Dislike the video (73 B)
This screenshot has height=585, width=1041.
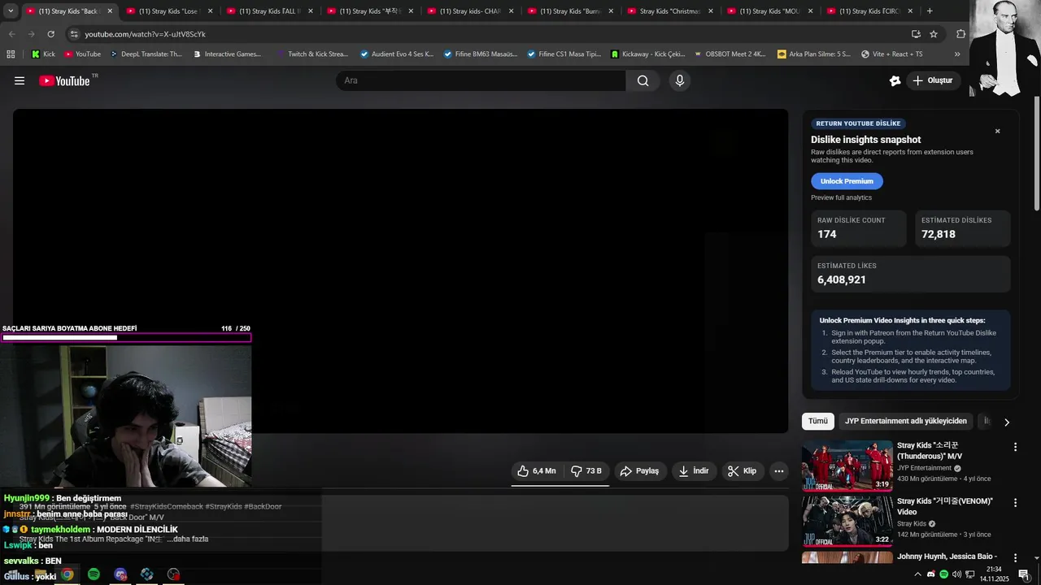[586, 471]
